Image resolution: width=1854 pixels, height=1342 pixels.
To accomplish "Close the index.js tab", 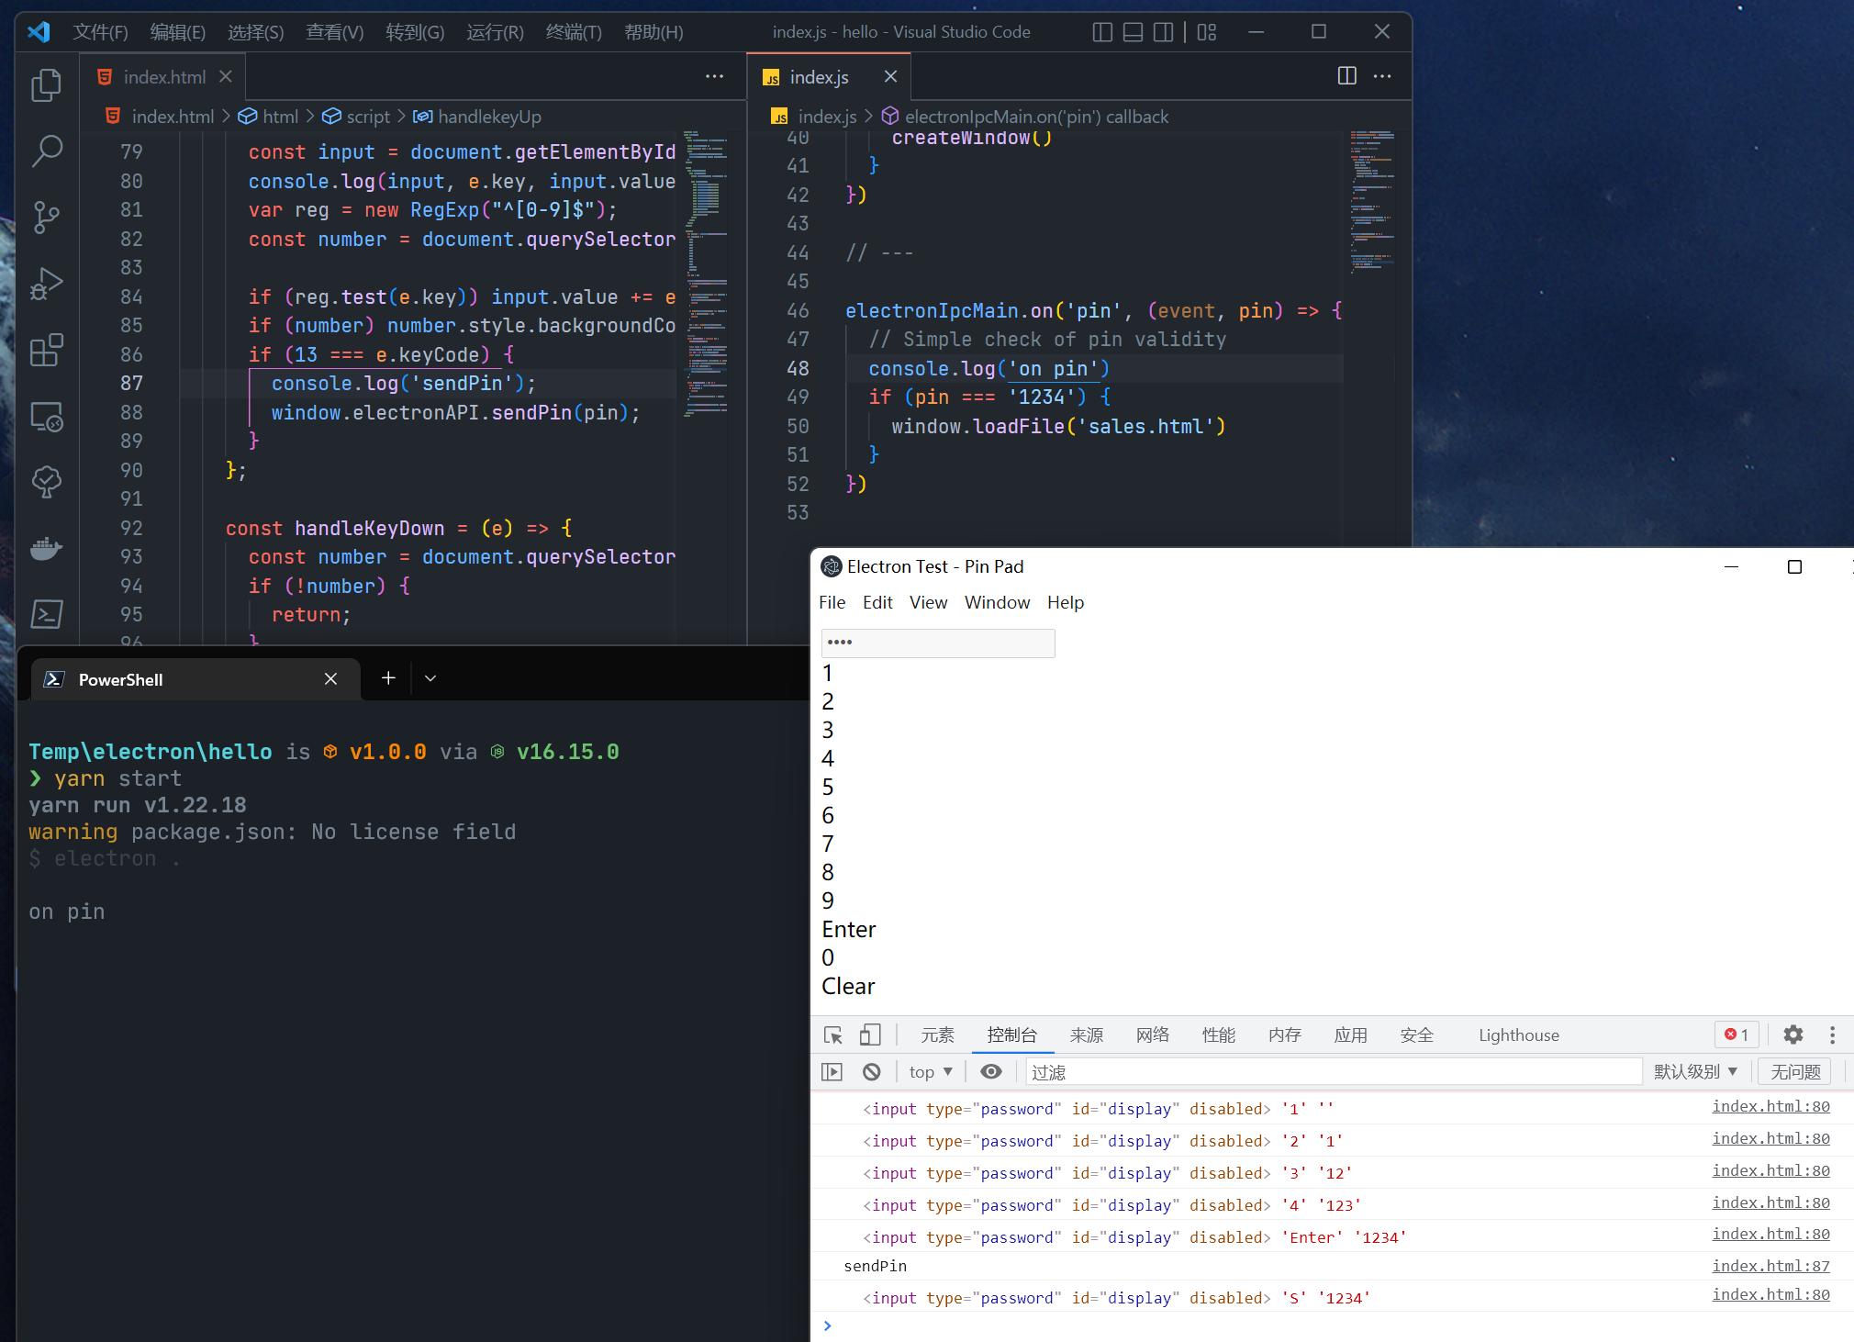I will click(889, 77).
